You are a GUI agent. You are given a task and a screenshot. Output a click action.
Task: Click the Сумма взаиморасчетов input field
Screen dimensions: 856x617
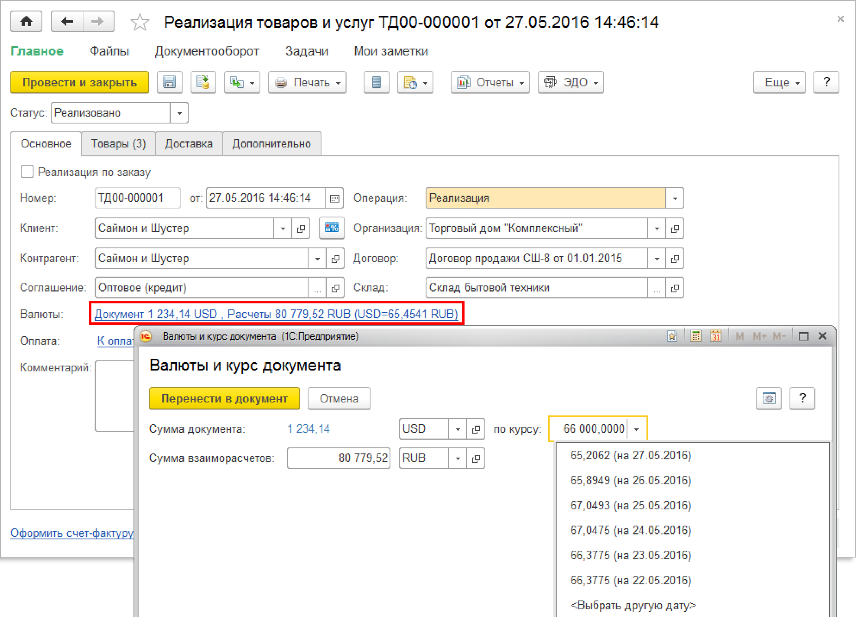pos(338,458)
